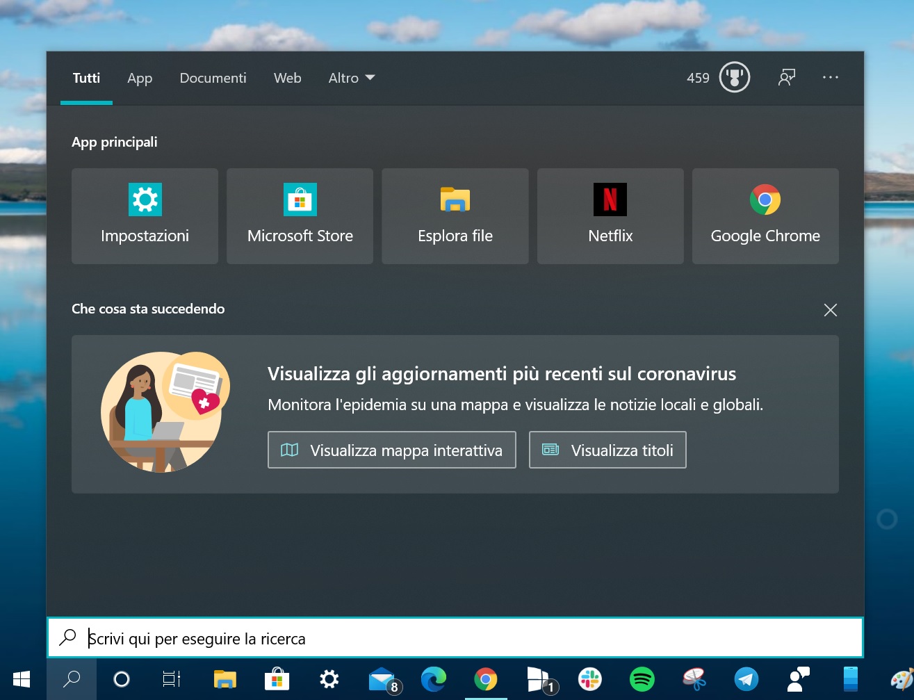Screen dimensions: 914x700
Task: Open File Explorer from taskbar
Action: [225, 679]
